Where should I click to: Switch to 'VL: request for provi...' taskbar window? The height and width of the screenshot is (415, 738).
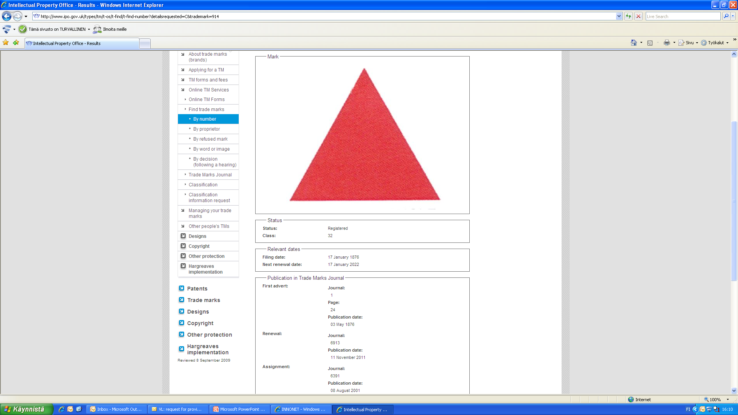point(178,410)
